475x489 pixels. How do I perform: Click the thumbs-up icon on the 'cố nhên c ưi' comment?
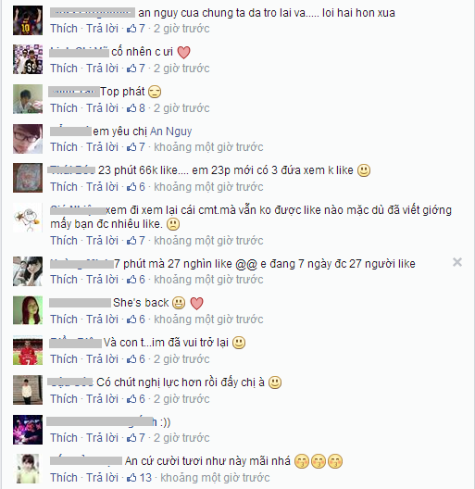pyautogui.click(x=131, y=68)
